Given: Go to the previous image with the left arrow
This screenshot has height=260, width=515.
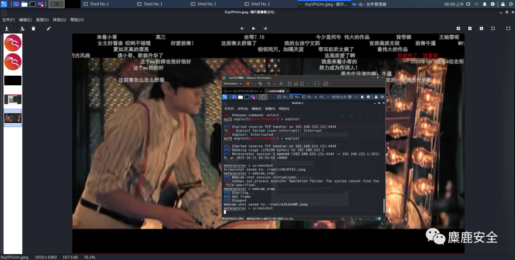Looking at the screenshot, I should pos(242,29).
